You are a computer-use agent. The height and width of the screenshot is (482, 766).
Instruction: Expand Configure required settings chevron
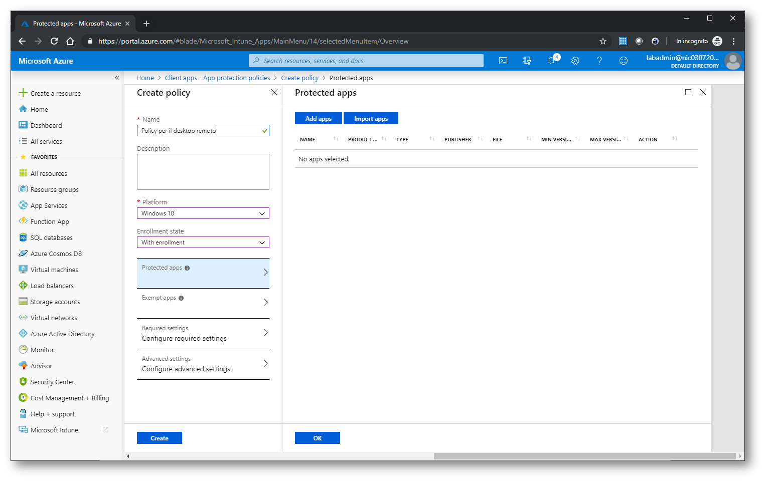coord(265,333)
